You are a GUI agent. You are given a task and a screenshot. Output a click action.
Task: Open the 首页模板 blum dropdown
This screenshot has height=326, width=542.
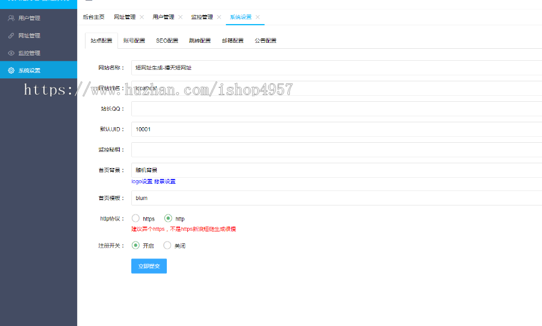pyautogui.click(x=337, y=198)
